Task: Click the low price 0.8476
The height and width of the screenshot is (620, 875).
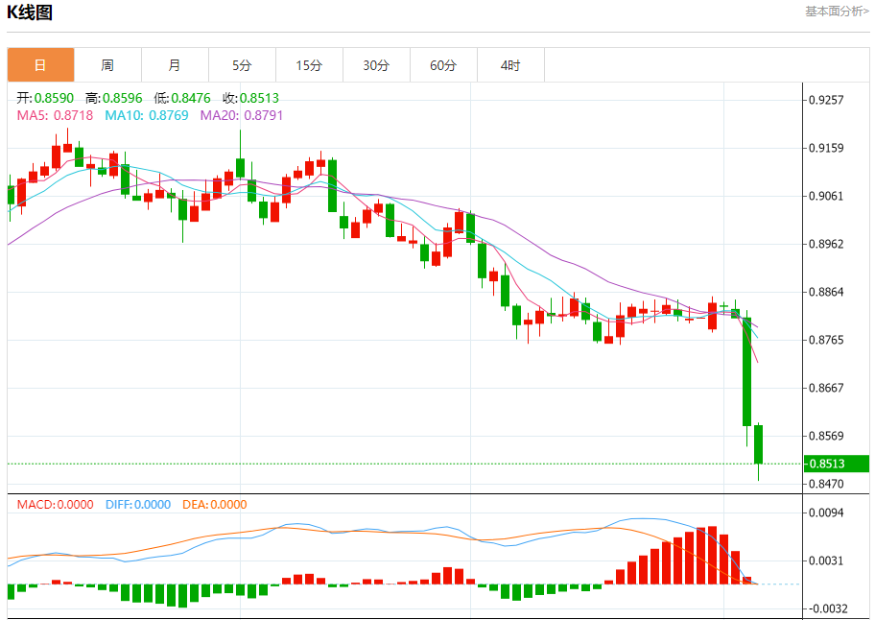Action: click(191, 98)
